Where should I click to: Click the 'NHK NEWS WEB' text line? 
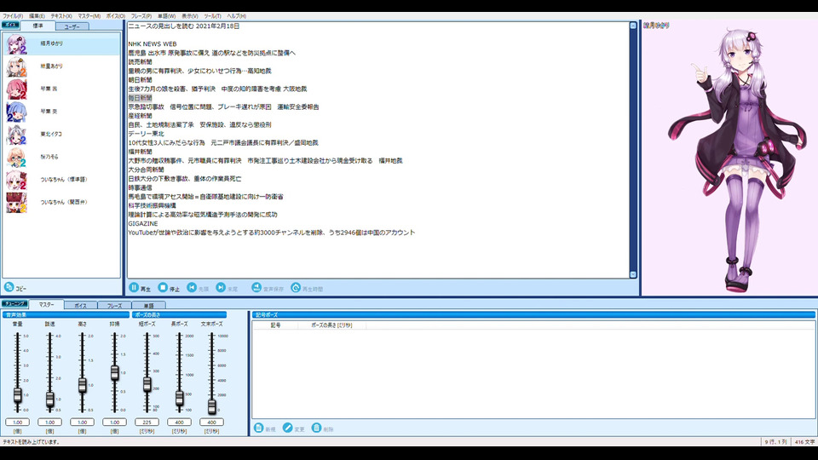coord(153,44)
